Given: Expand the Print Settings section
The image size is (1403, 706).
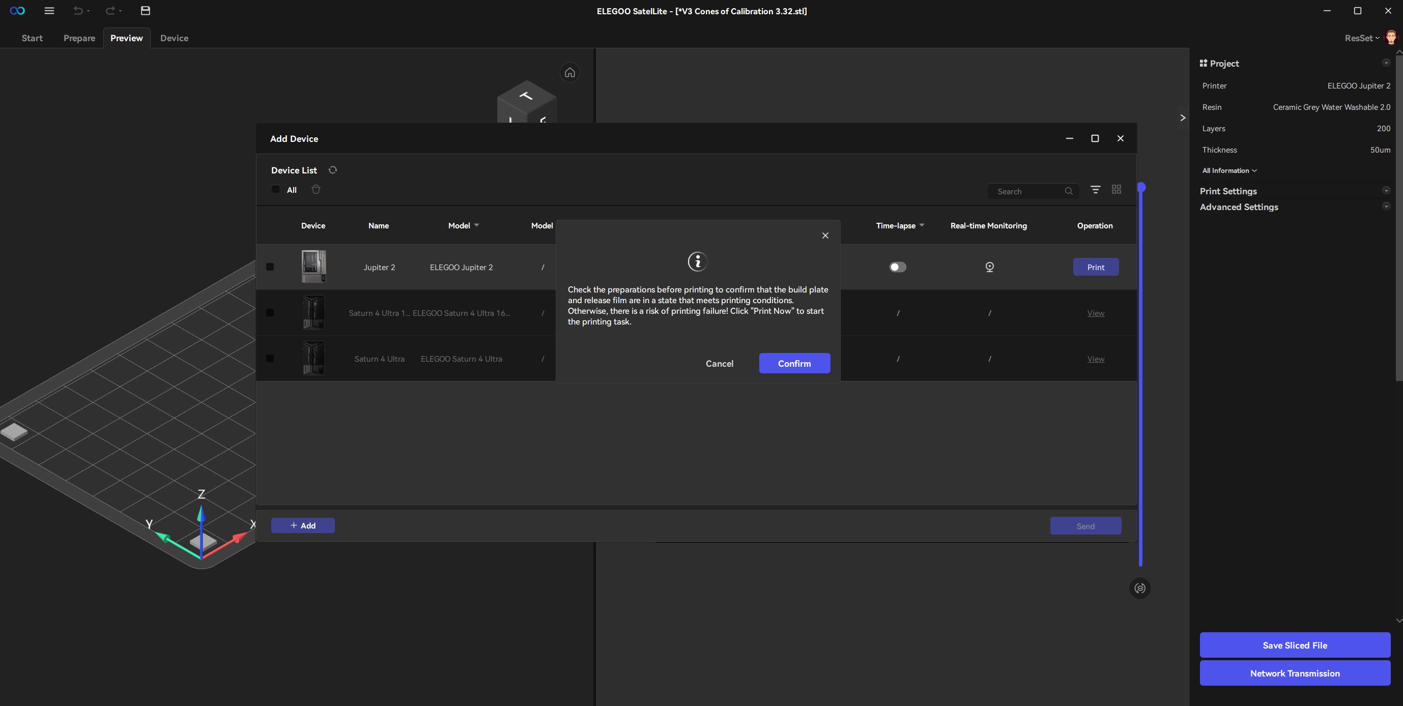Looking at the screenshot, I should (x=1386, y=191).
